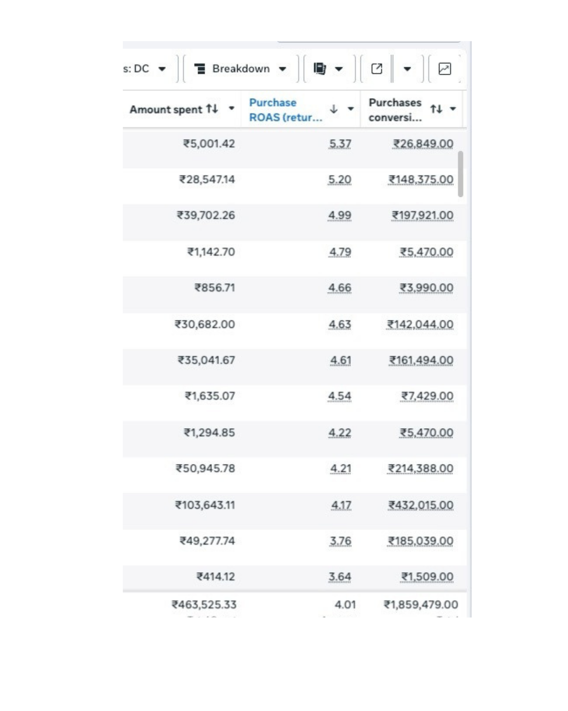Open Amount spent column options caret
This screenshot has height=711, width=568.
click(x=232, y=108)
